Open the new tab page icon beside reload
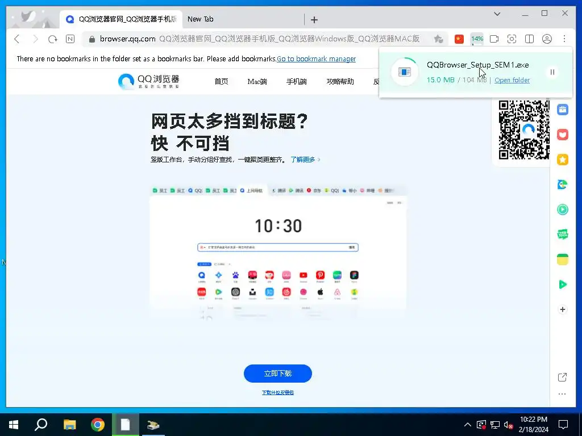 [x=70, y=39]
